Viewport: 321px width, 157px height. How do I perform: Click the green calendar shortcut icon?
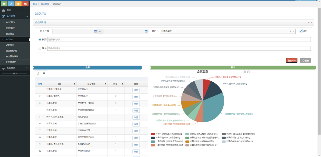pos(4,4)
